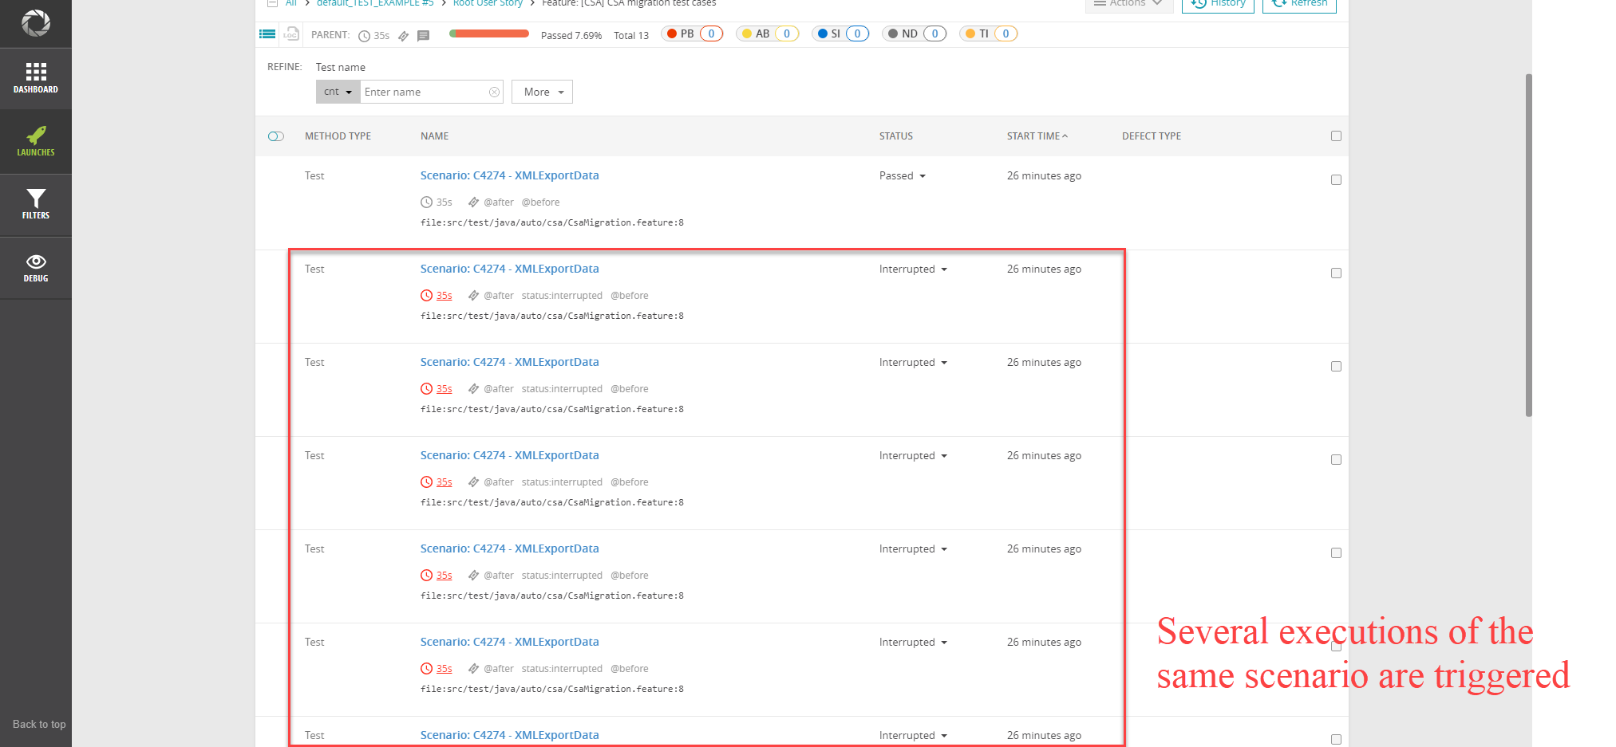
Task: Click the Passed percentage progress bar
Action: point(489,34)
